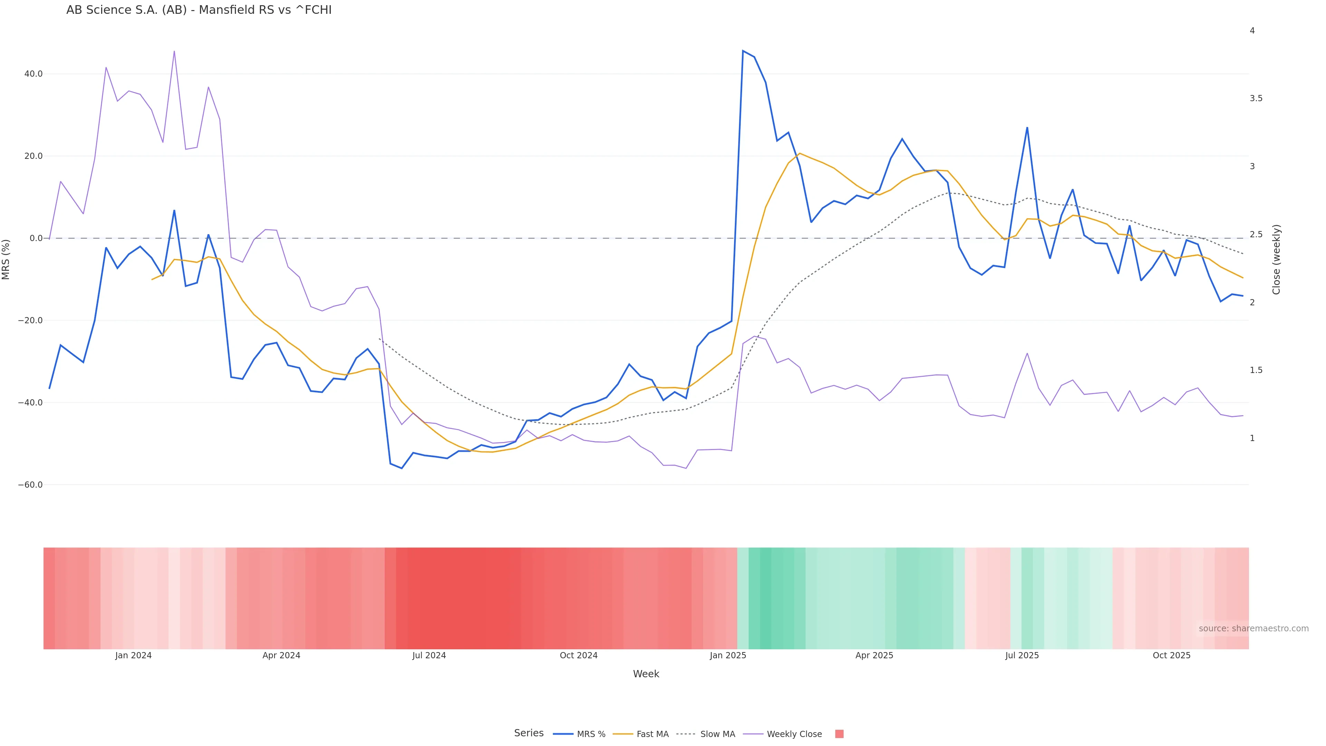Click the Weekly Close legend label
Image resolution: width=1326 pixels, height=746 pixels.
794,734
